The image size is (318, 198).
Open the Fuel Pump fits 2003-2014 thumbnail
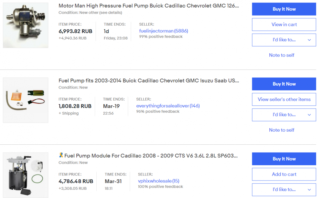coord(25,100)
